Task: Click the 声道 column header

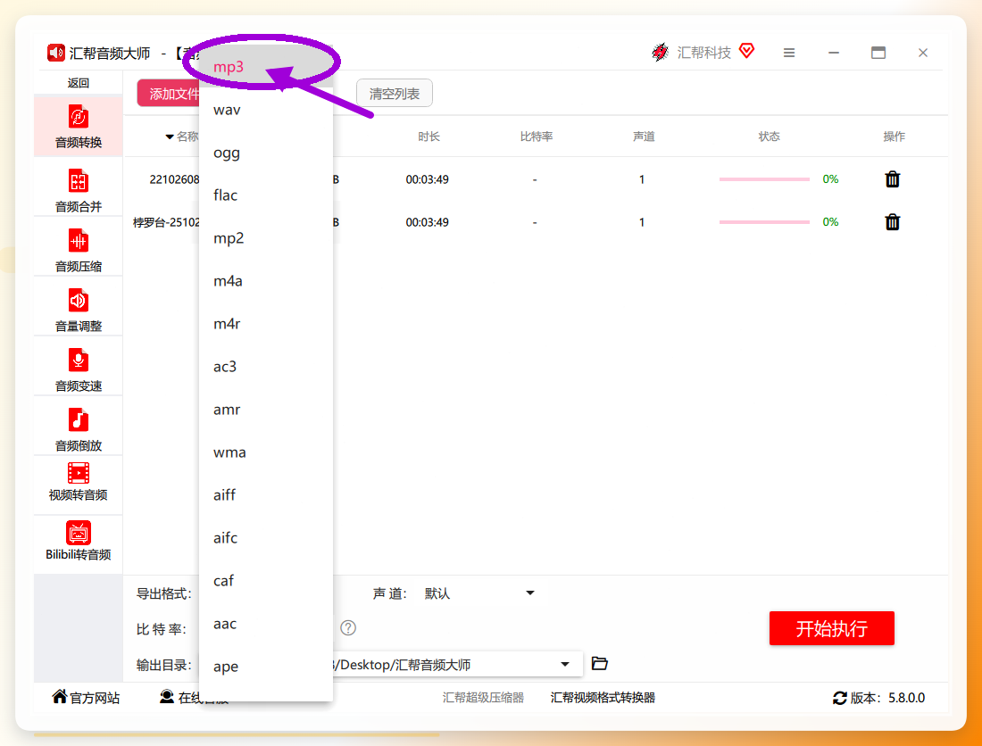Action: [644, 137]
